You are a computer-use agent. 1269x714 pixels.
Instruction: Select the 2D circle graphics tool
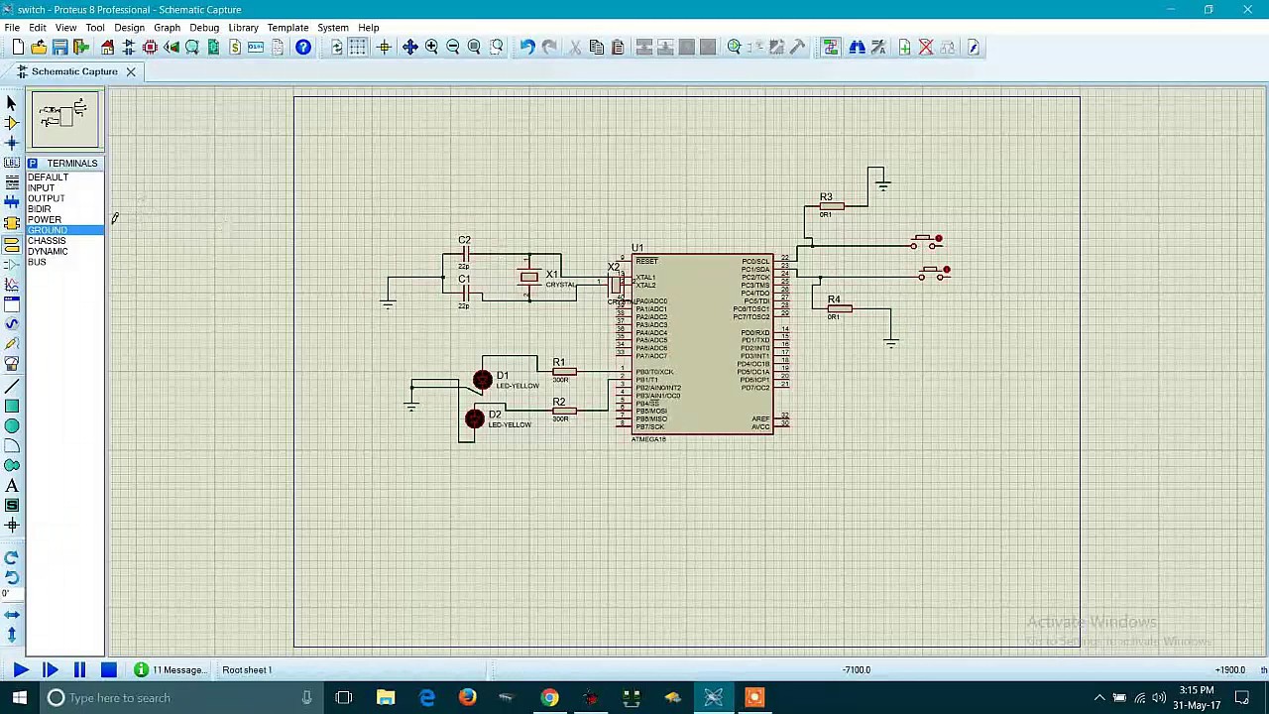[12, 425]
